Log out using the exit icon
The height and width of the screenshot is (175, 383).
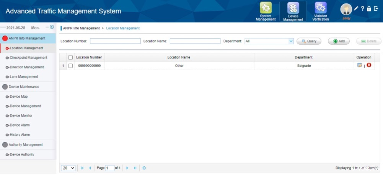pos(376,8)
